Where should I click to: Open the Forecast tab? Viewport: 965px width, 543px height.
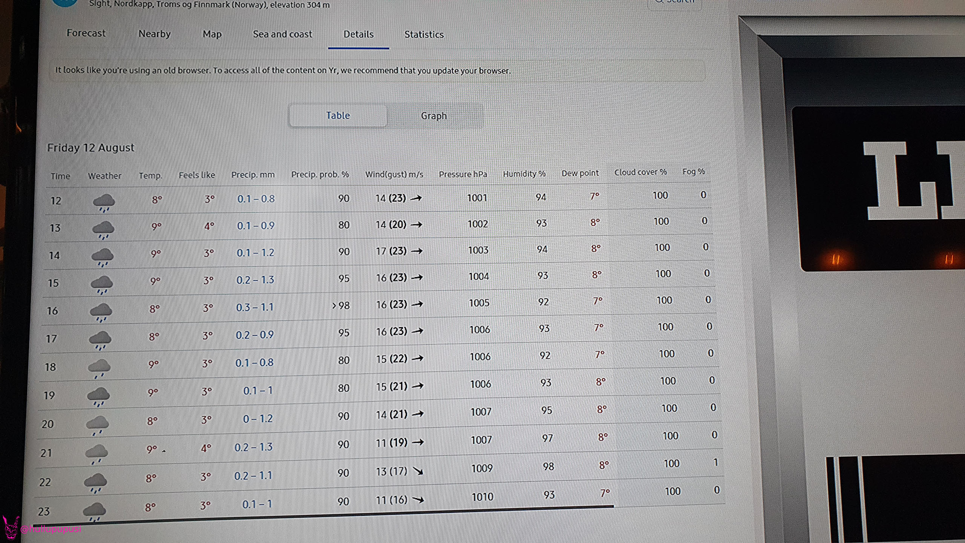(86, 33)
